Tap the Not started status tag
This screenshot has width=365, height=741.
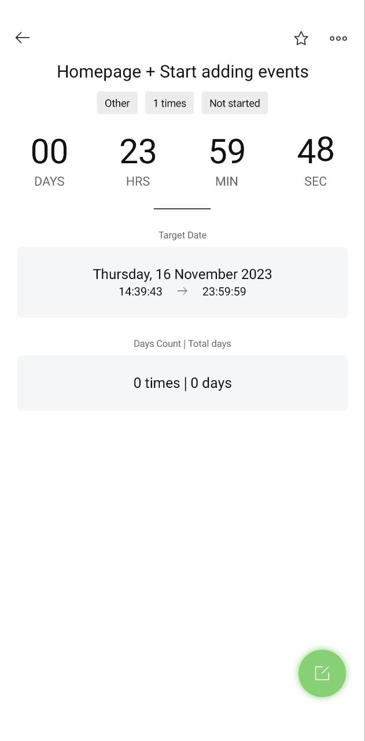(x=235, y=103)
